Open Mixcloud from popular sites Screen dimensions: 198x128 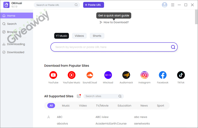click(x=108, y=75)
